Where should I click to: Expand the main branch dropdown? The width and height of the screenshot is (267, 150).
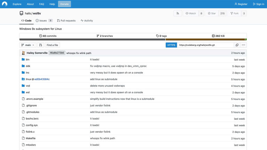click(28, 45)
